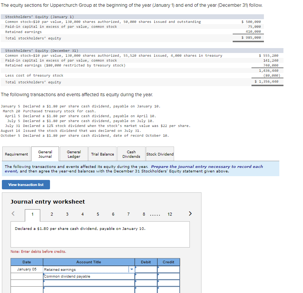Click the View transaction list button

26,185
